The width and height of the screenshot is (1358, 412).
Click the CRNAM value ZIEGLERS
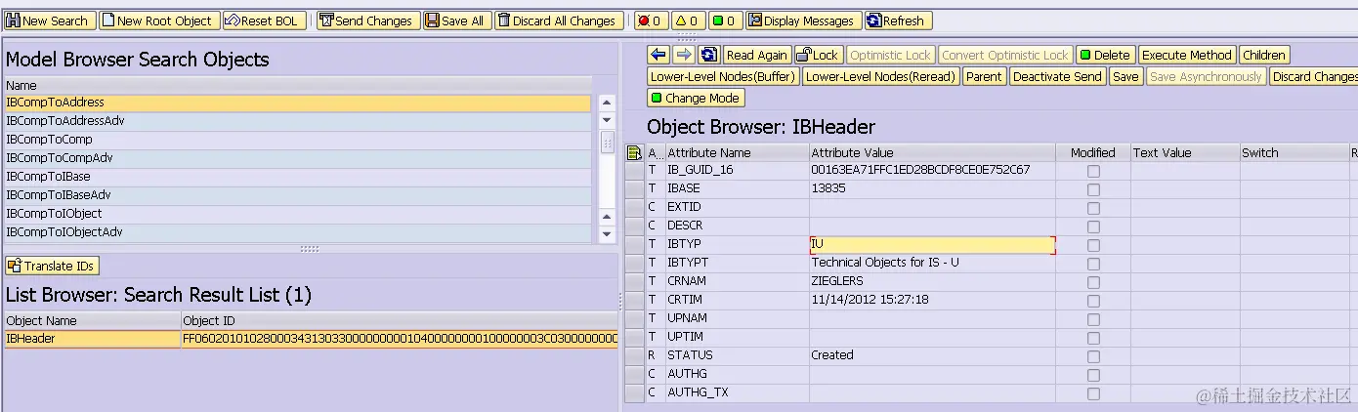(x=933, y=281)
